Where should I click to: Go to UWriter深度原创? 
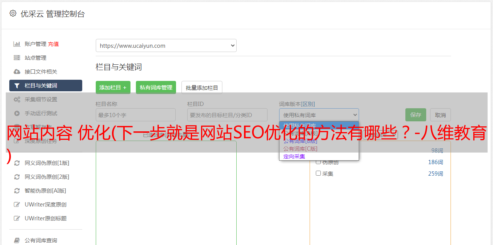click(46, 205)
